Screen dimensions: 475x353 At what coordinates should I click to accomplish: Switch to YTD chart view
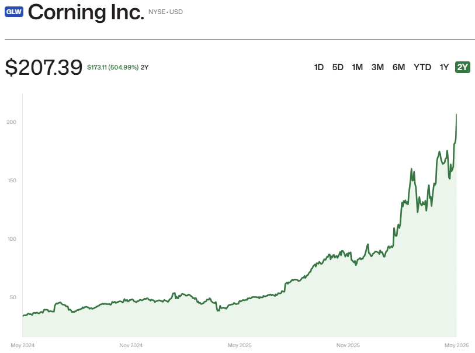422,67
